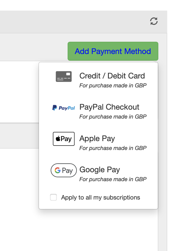Click the Google Pay logo badge
The width and height of the screenshot is (192, 251).
tap(64, 170)
